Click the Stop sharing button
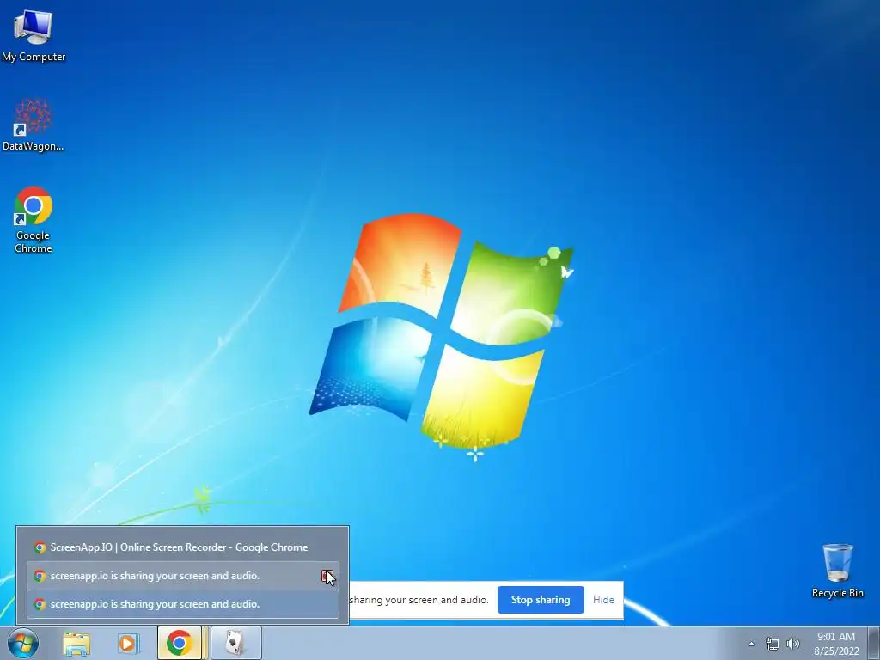The image size is (880, 660). (541, 600)
